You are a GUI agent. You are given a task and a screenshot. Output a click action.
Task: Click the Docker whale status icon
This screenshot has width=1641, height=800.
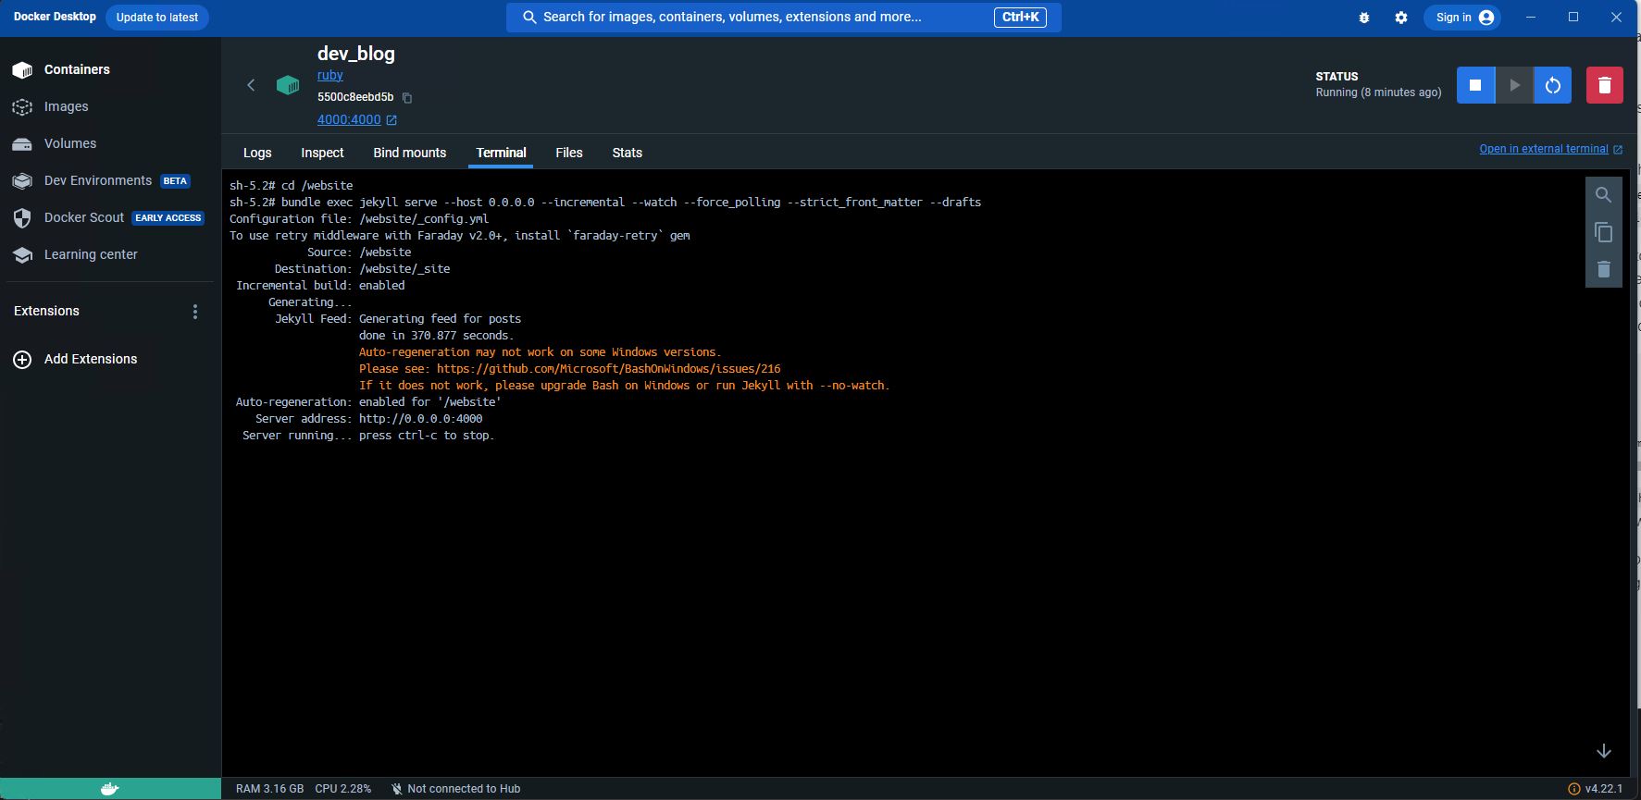110,789
